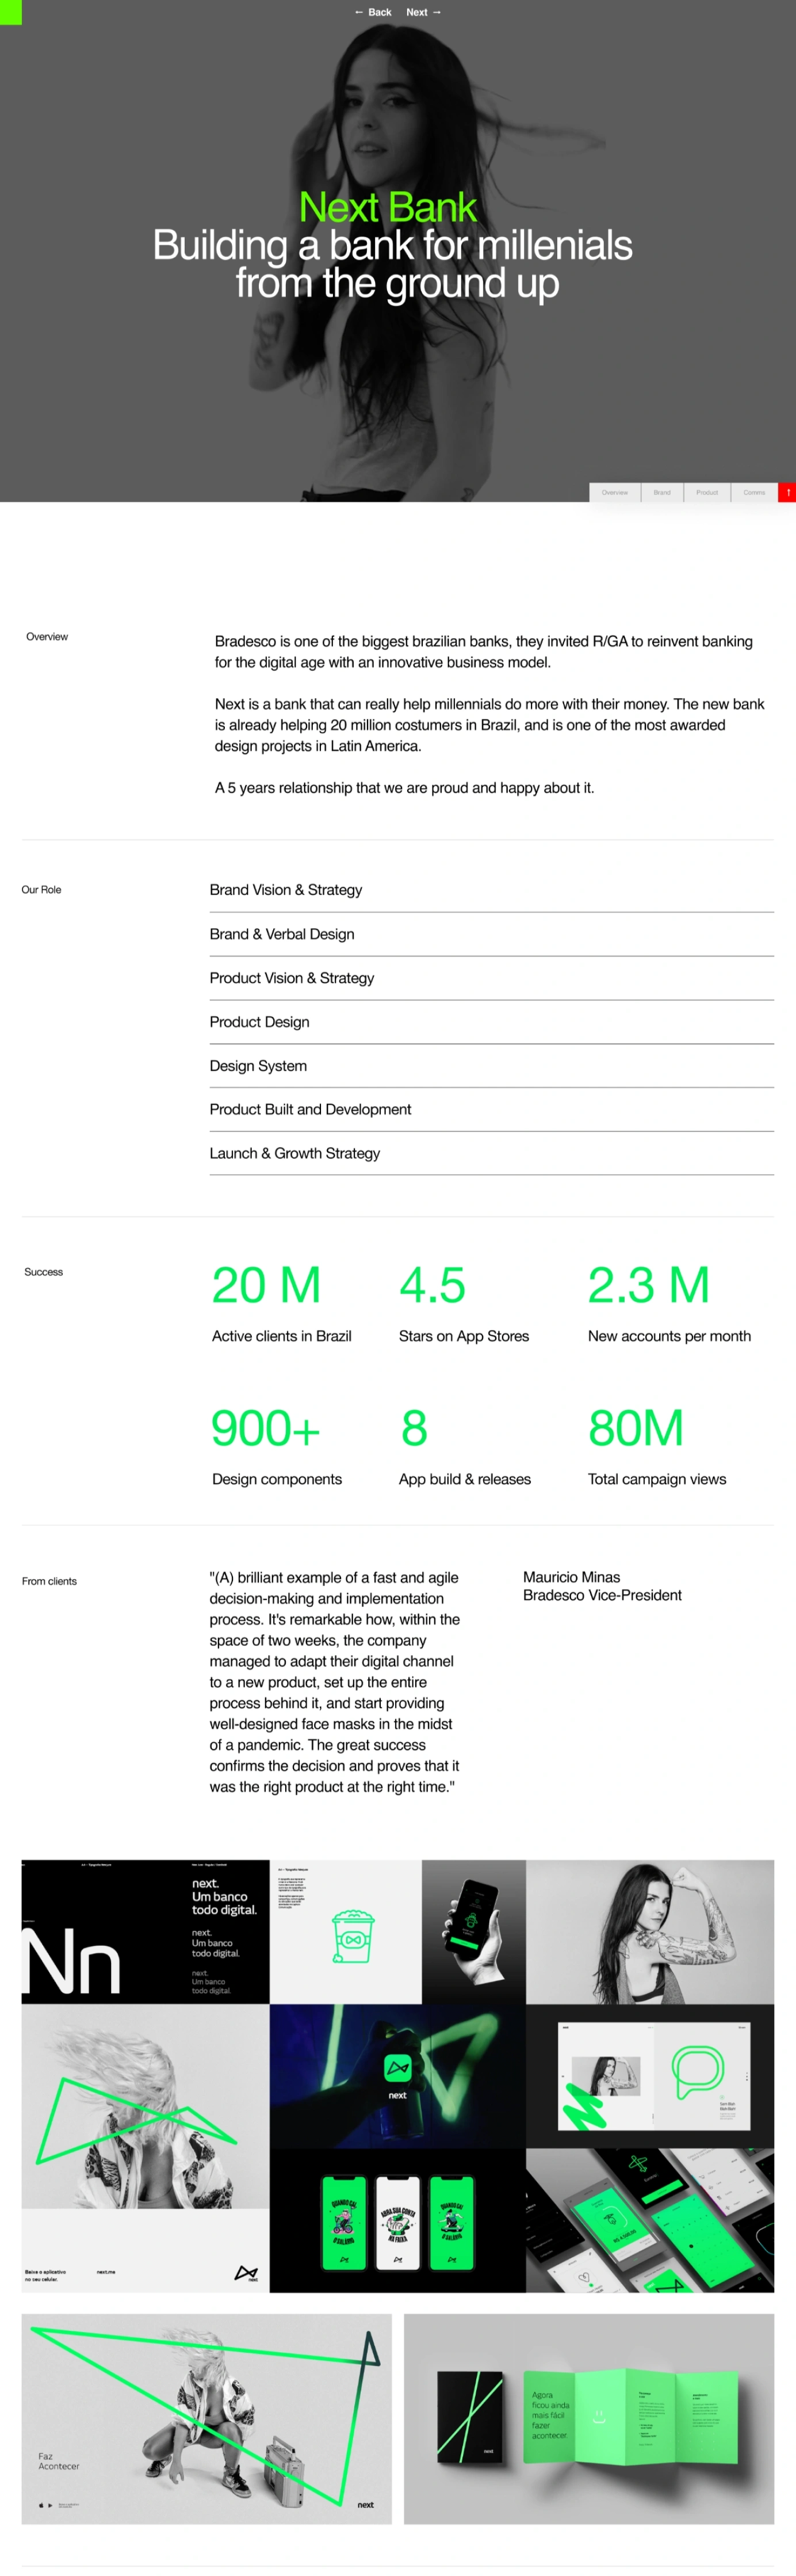This screenshot has width=796, height=2576.
Task: Click the Product Vision & Strategy row
Action: tap(491, 978)
